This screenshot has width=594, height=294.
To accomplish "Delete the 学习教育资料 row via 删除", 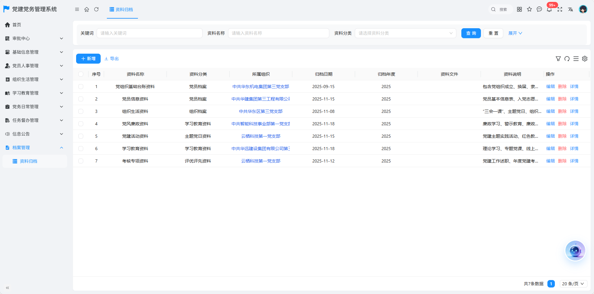I will pyautogui.click(x=562, y=149).
